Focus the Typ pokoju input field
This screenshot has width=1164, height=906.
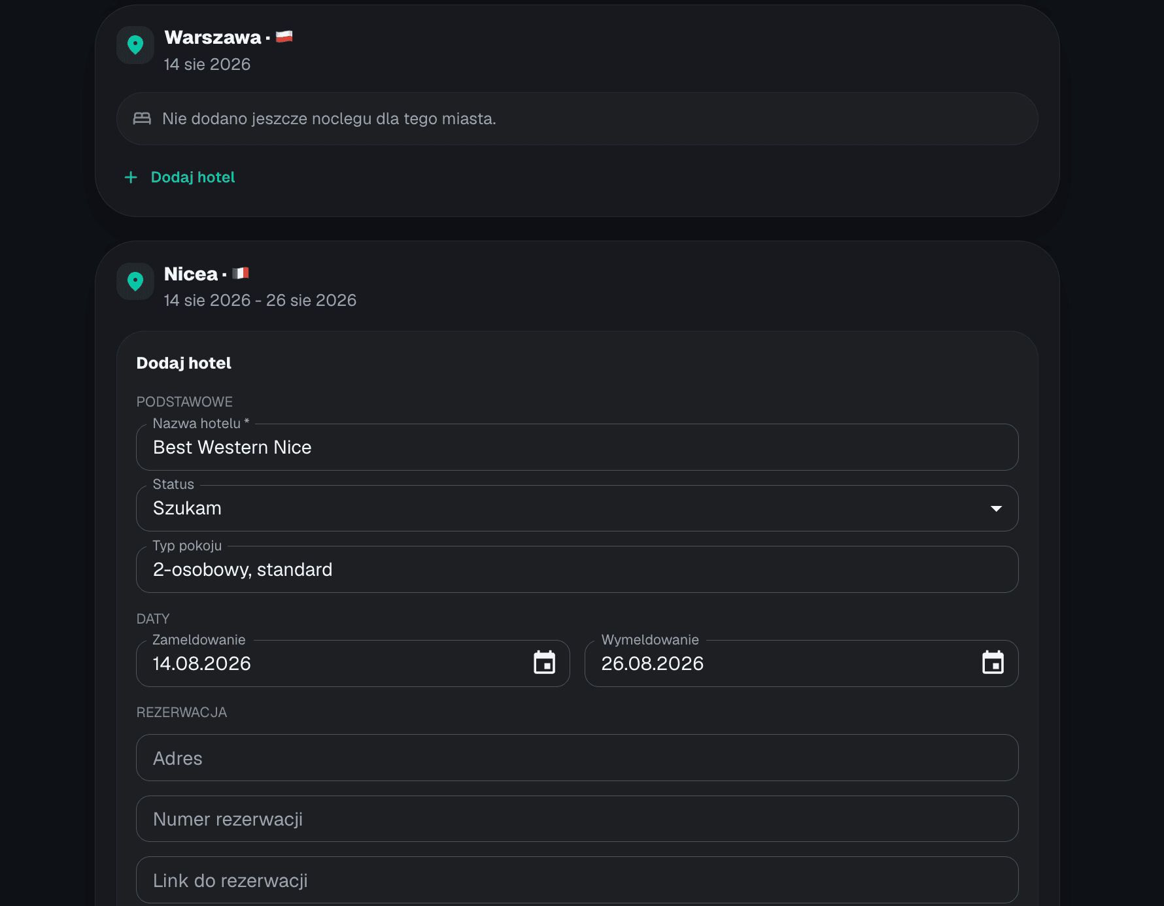(x=577, y=569)
